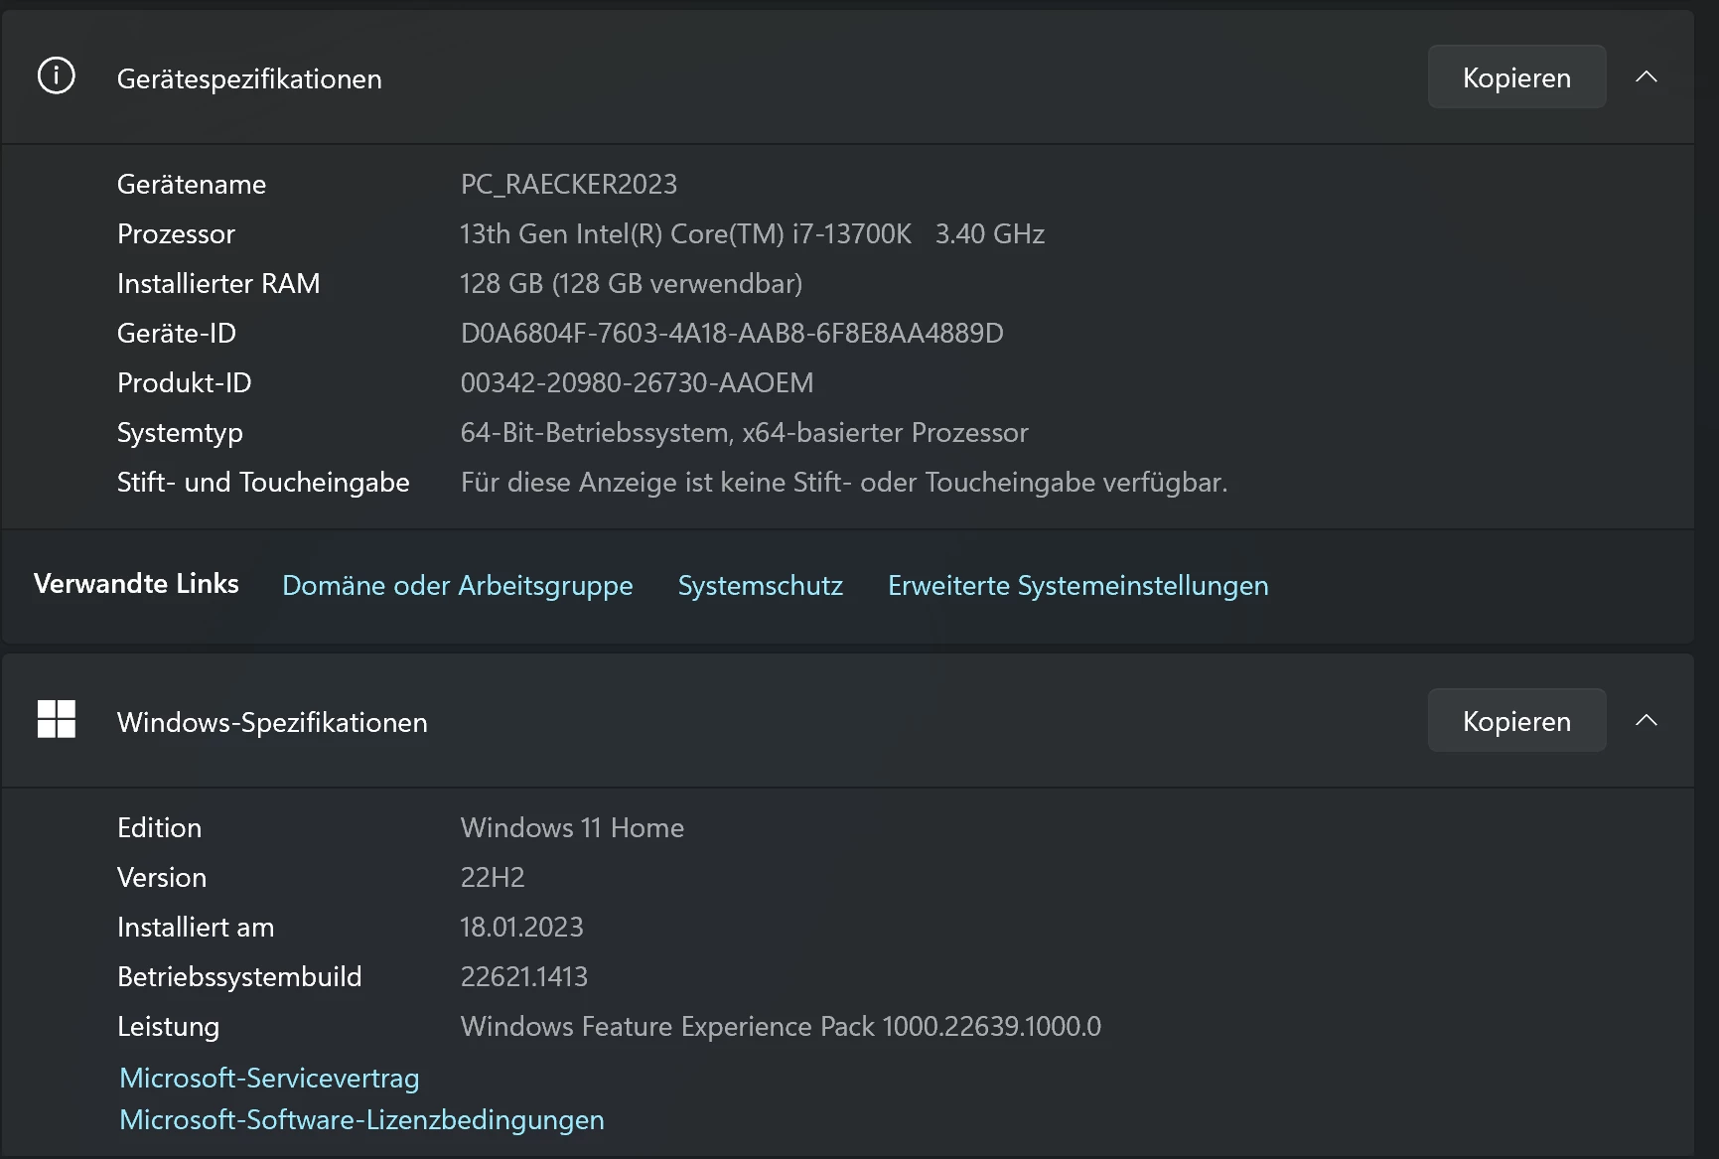The width and height of the screenshot is (1719, 1159).
Task: Click the info icon beside Gerätespezifikationen
Action: click(x=56, y=75)
